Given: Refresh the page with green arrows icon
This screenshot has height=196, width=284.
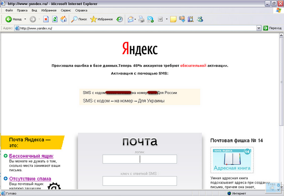Looking at the screenshot, I should click(55, 19).
